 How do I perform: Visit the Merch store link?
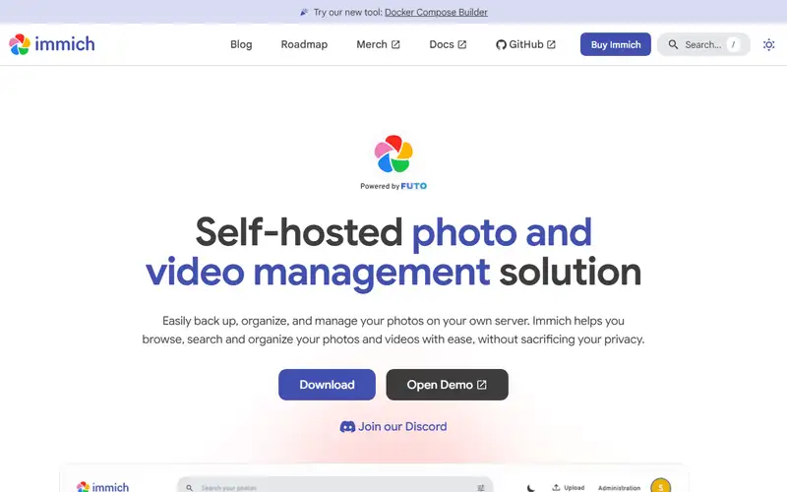click(x=378, y=44)
